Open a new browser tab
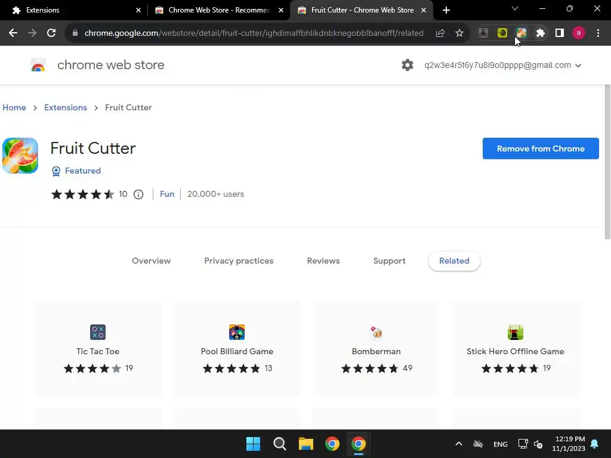The image size is (611, 458). point(446,10)
